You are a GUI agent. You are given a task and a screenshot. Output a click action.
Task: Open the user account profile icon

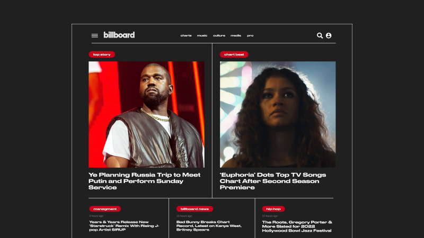click(x=329, y=35)
